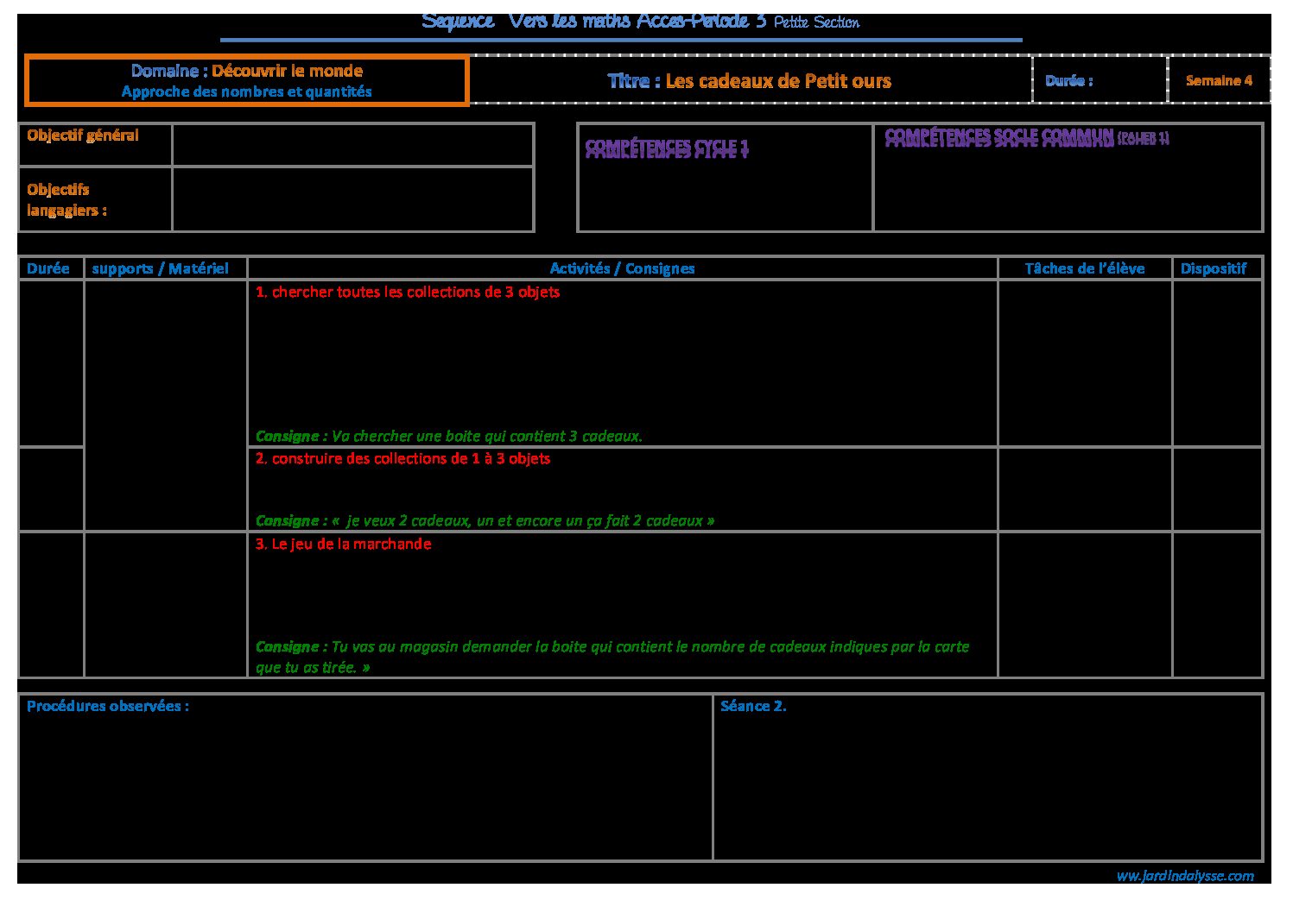Viewport: 1293px width, 913px height.
Task: Click the 'Domaine : Découvrir le monde' box
Action: pyautogui.click(x=247, y=80)
